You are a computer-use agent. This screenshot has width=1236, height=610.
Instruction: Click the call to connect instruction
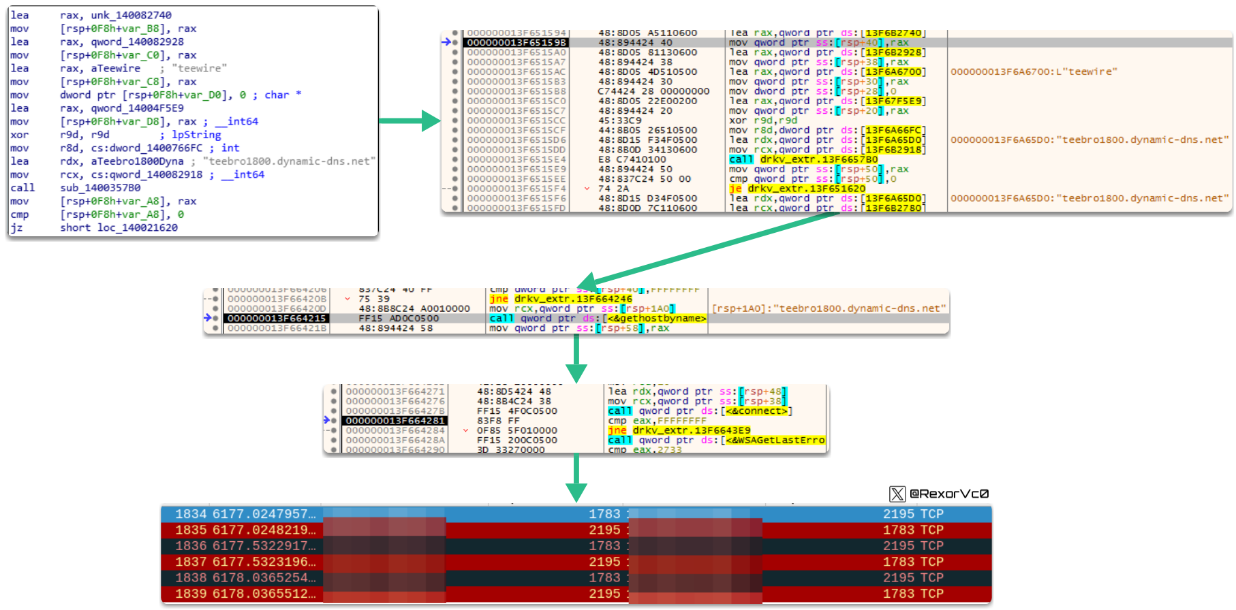[x=700, y=411]
